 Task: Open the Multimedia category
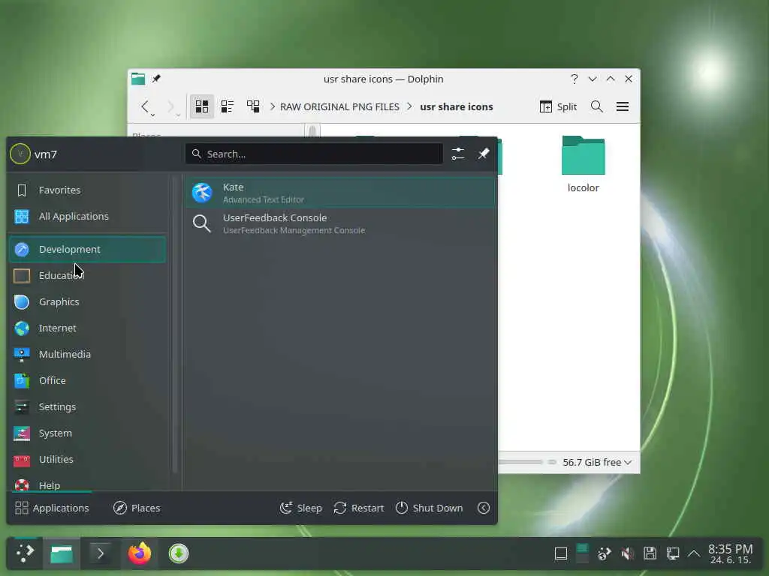coord(87,354)
